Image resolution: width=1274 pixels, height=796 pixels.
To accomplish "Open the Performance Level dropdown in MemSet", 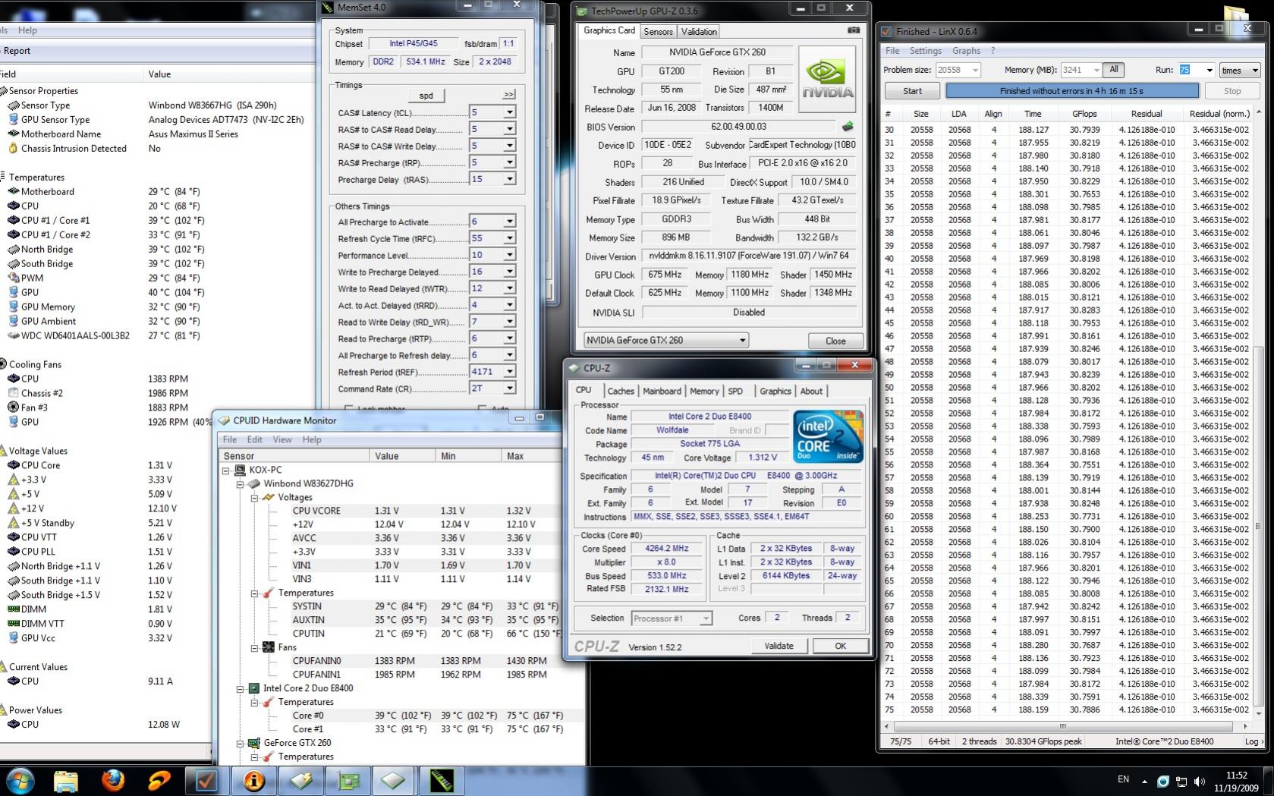I will (x=509, y=255).
